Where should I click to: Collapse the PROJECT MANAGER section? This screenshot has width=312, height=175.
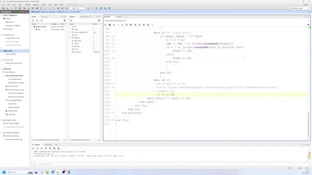1,15
